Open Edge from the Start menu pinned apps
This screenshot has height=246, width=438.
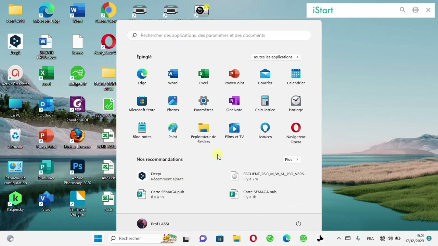pyautogui.click(x=142, y=77)
